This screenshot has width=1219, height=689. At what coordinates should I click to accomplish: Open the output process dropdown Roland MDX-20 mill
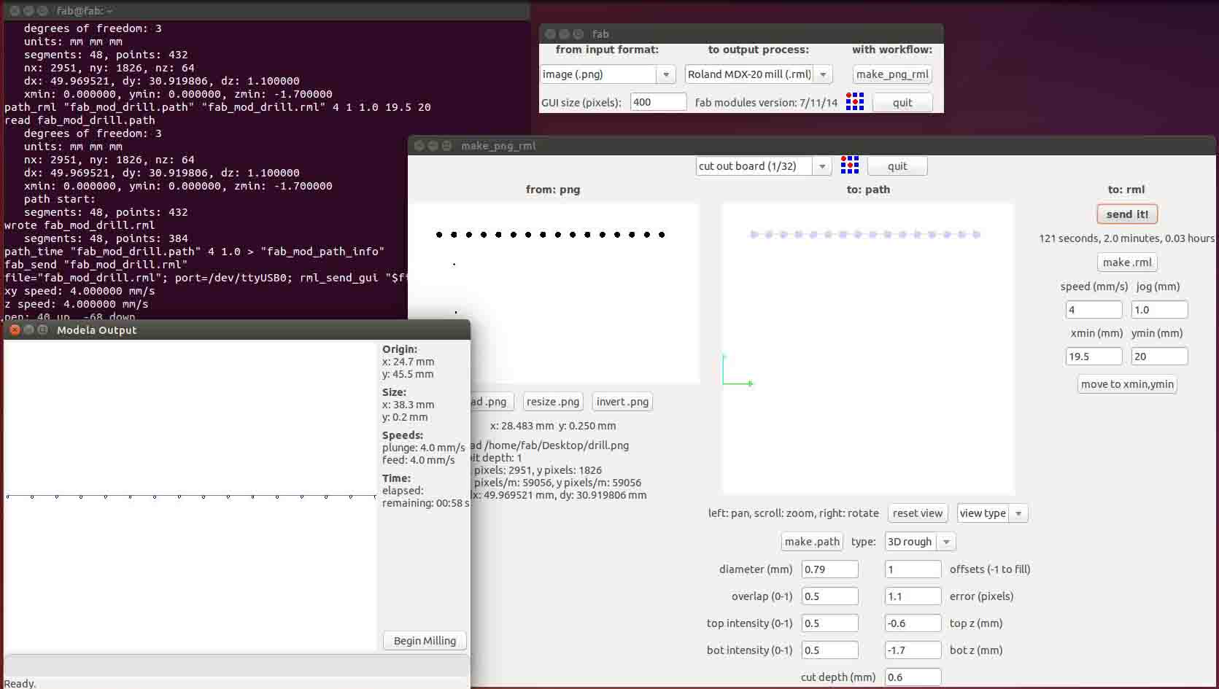(759, 74)
